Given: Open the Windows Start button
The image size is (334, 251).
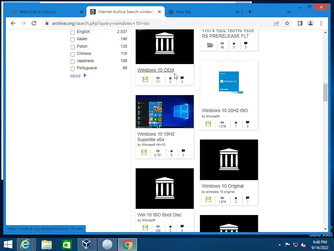Looking at the screenshot, I should click(8, 244).
